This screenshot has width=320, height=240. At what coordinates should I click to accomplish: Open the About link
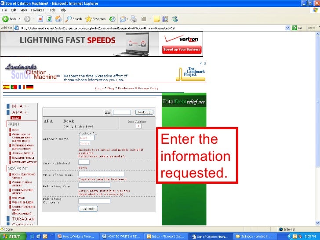[x=99, y=88]
